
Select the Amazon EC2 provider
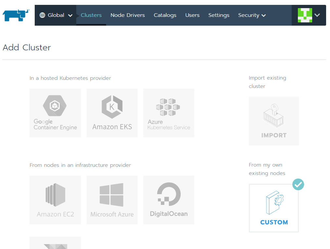click(55, 200)
